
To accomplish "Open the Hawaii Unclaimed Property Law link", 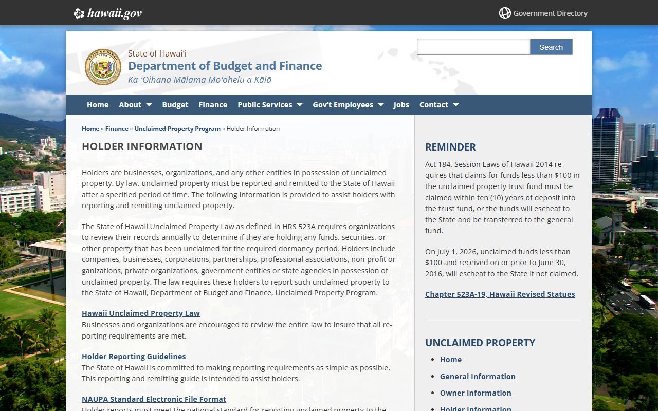I will pyautogui.click(x=141, y=313).
